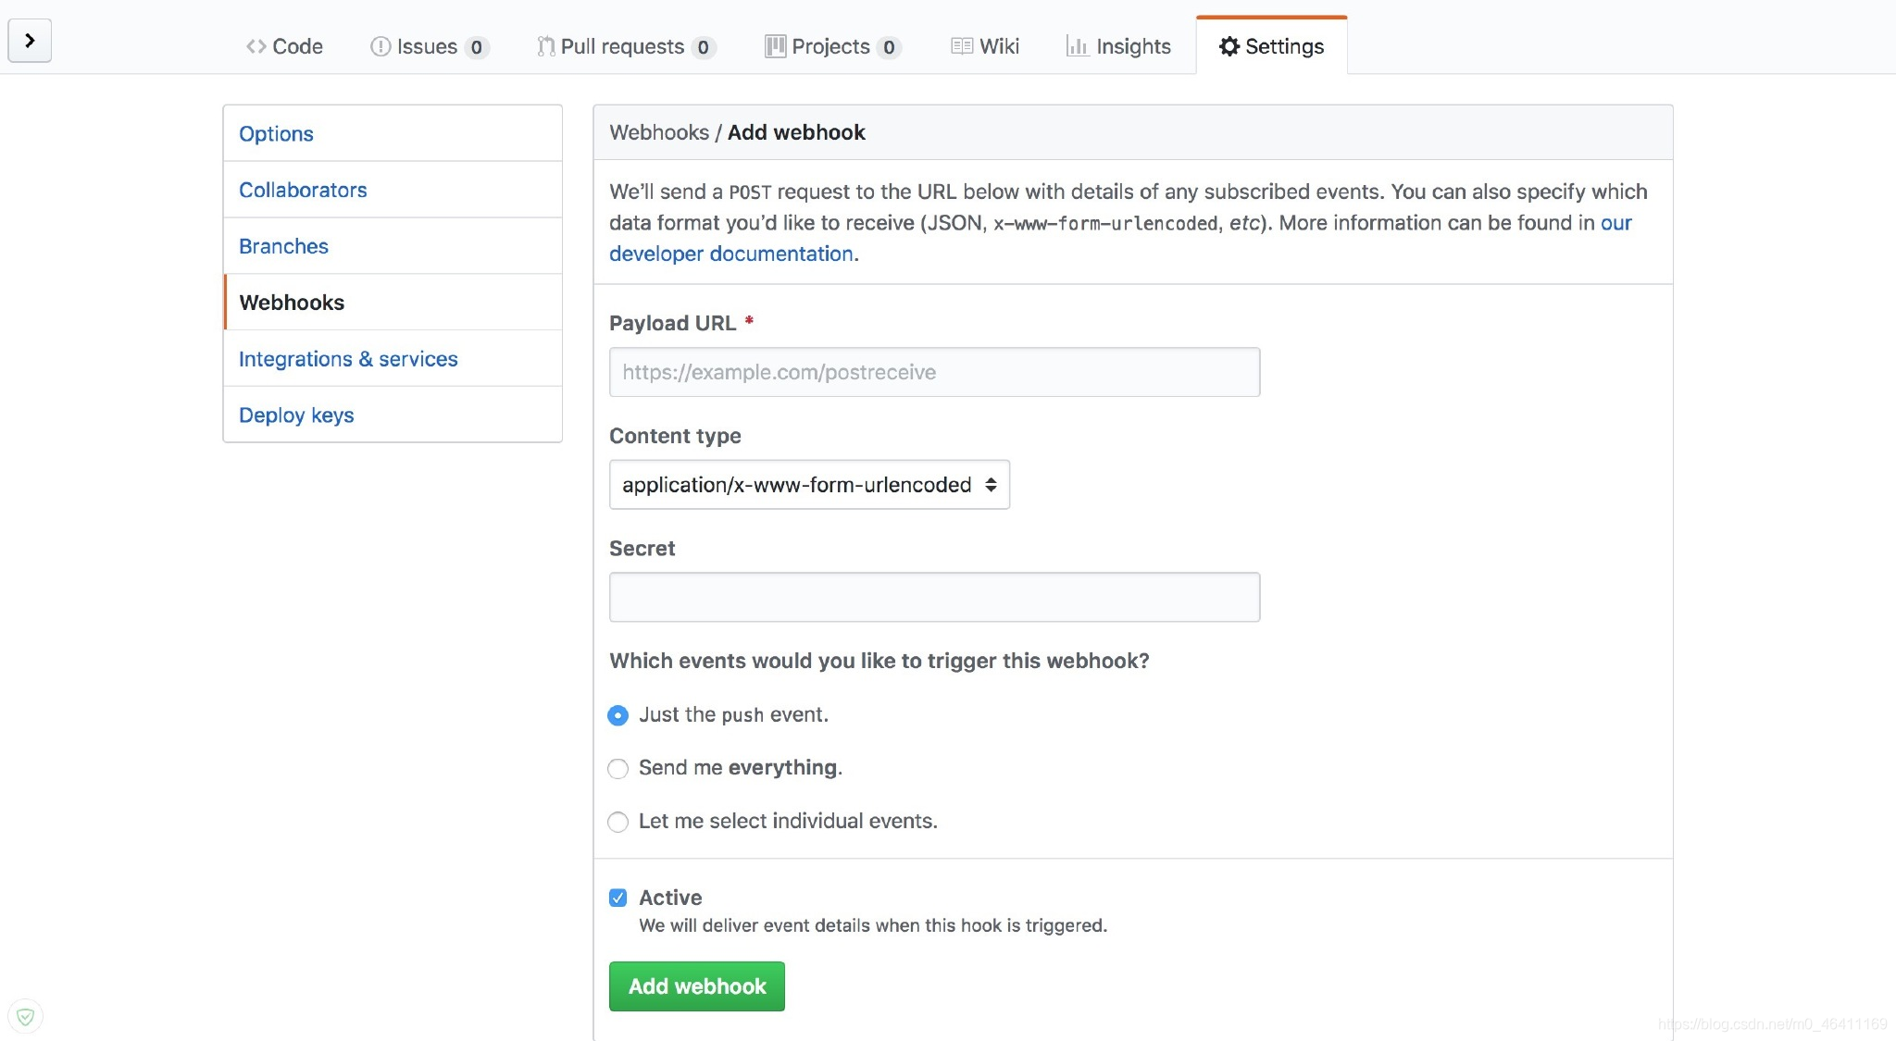Toggle the Active webhook checkbox
The width and height of the screenshot is (1896, 1041).
[617, 898]
